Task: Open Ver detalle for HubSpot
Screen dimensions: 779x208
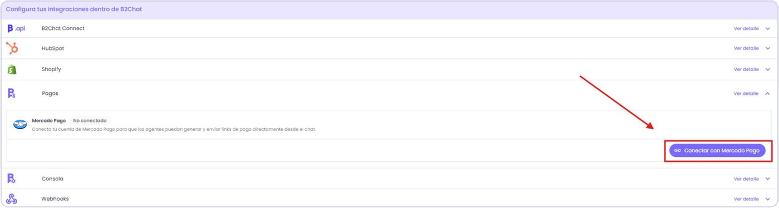Action: point(746,48)
